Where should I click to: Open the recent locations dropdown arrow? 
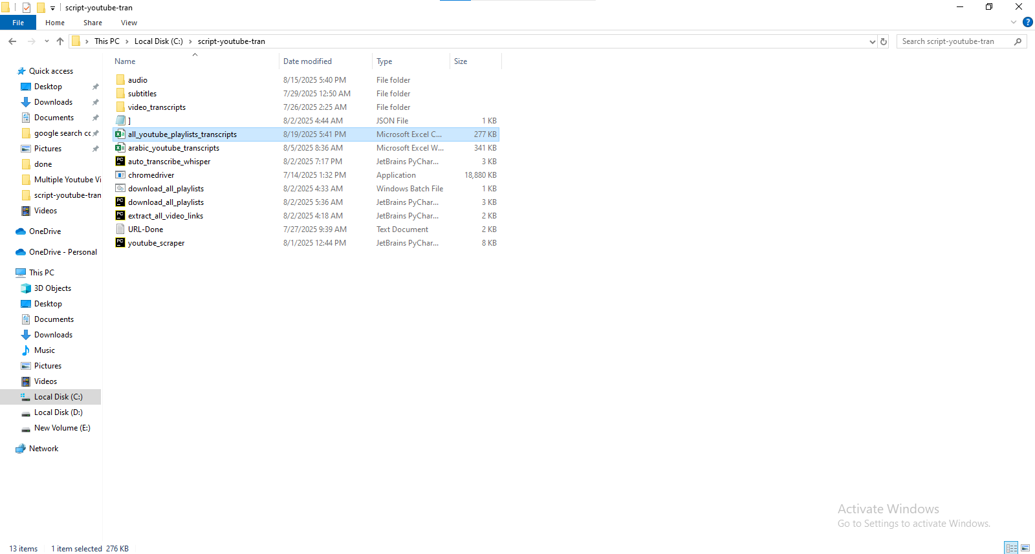pyautogui.click(x=47, y=41)
